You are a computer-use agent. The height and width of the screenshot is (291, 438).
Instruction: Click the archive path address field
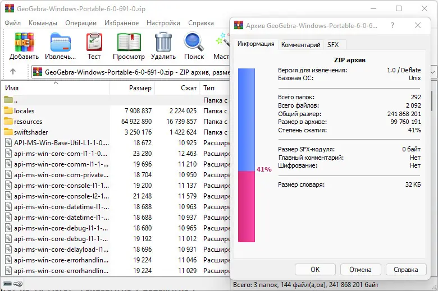coord(130,72)
